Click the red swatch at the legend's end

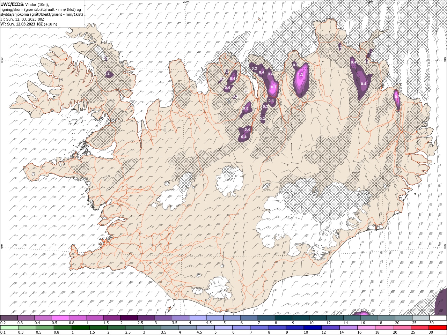(438, 328)
